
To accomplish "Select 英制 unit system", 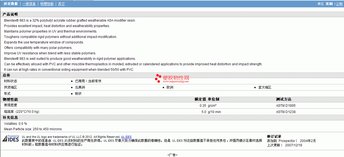I will (x=329, y=4).
